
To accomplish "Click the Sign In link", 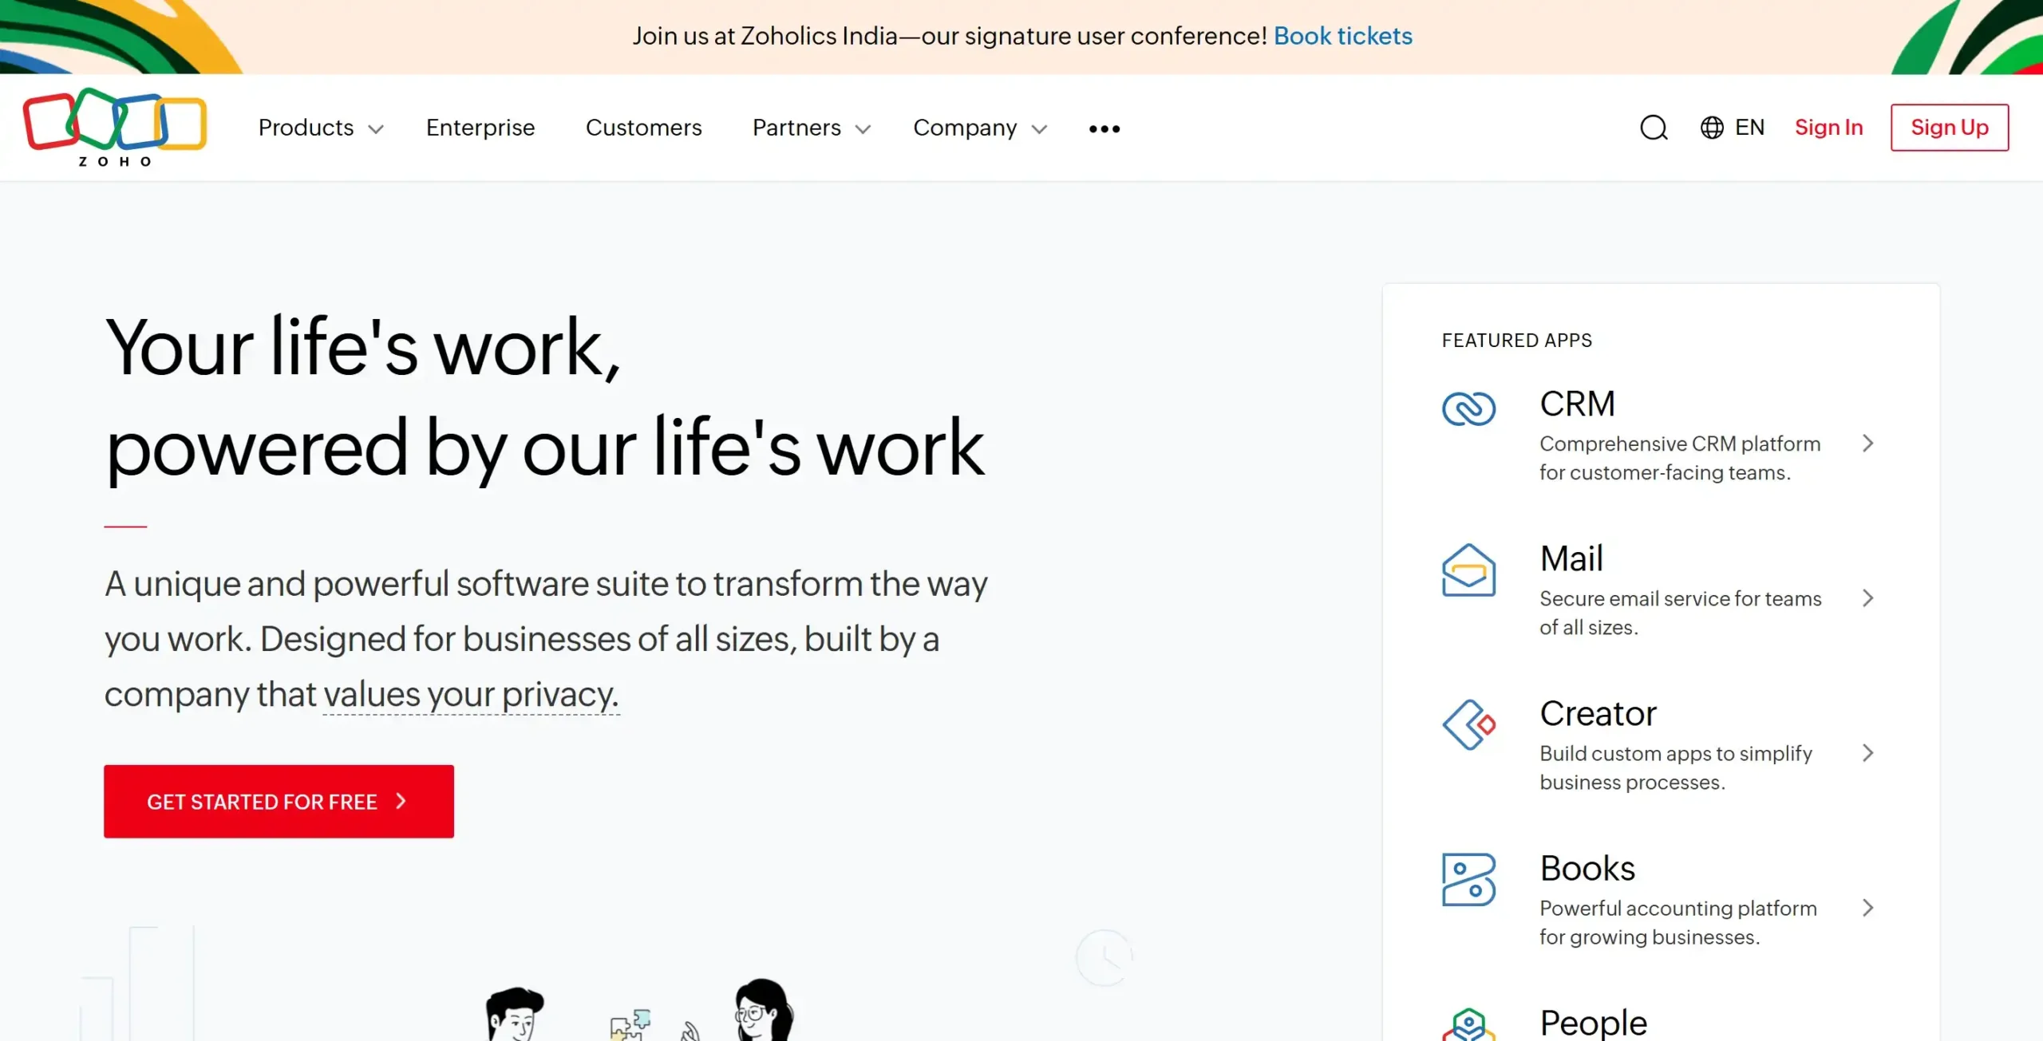I will pos(1828,128).
